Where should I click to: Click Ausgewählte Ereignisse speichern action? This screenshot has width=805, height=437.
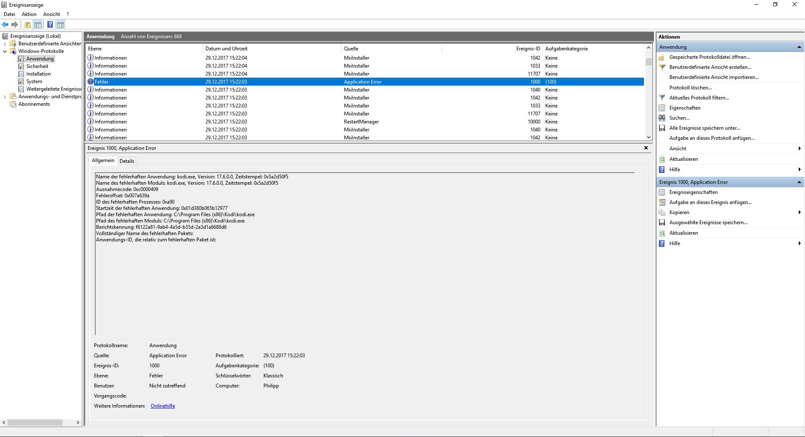(x=709, y=222)
